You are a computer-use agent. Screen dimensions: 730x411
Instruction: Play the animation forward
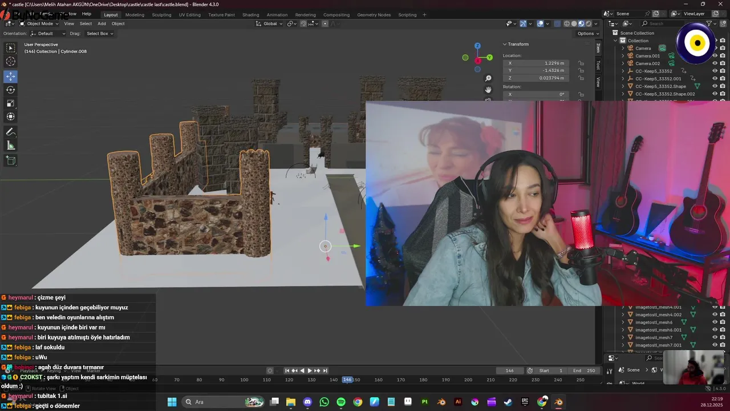click(x=310, y=370)
